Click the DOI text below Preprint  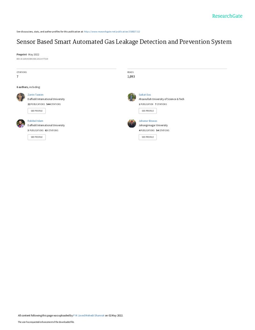(33, 59)
